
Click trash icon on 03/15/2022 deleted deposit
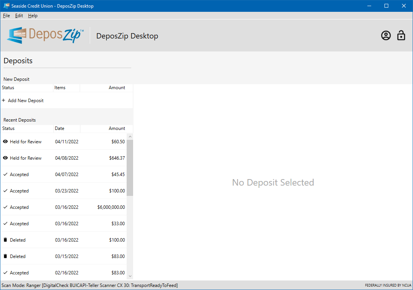[x=5, y=256]
